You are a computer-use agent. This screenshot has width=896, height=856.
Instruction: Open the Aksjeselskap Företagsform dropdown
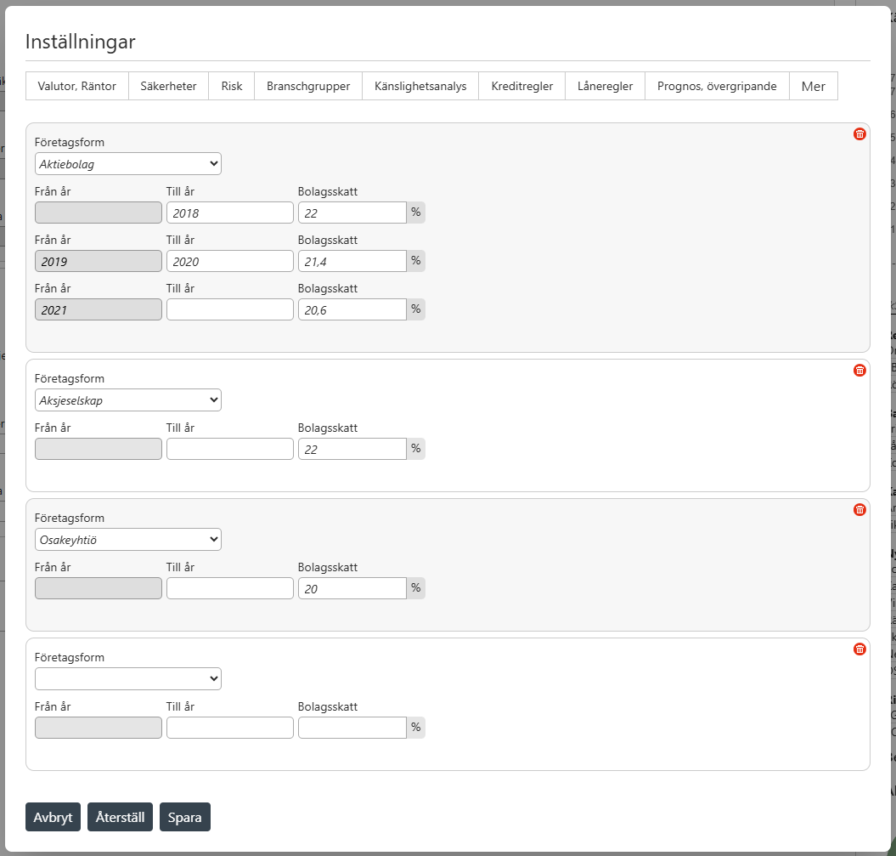click(128, 400)
